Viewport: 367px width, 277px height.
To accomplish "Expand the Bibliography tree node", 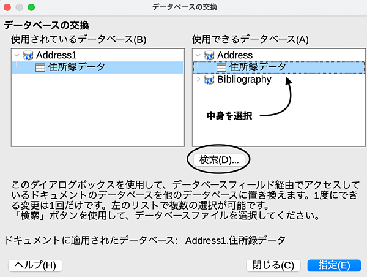I will [x=198, y=79].
